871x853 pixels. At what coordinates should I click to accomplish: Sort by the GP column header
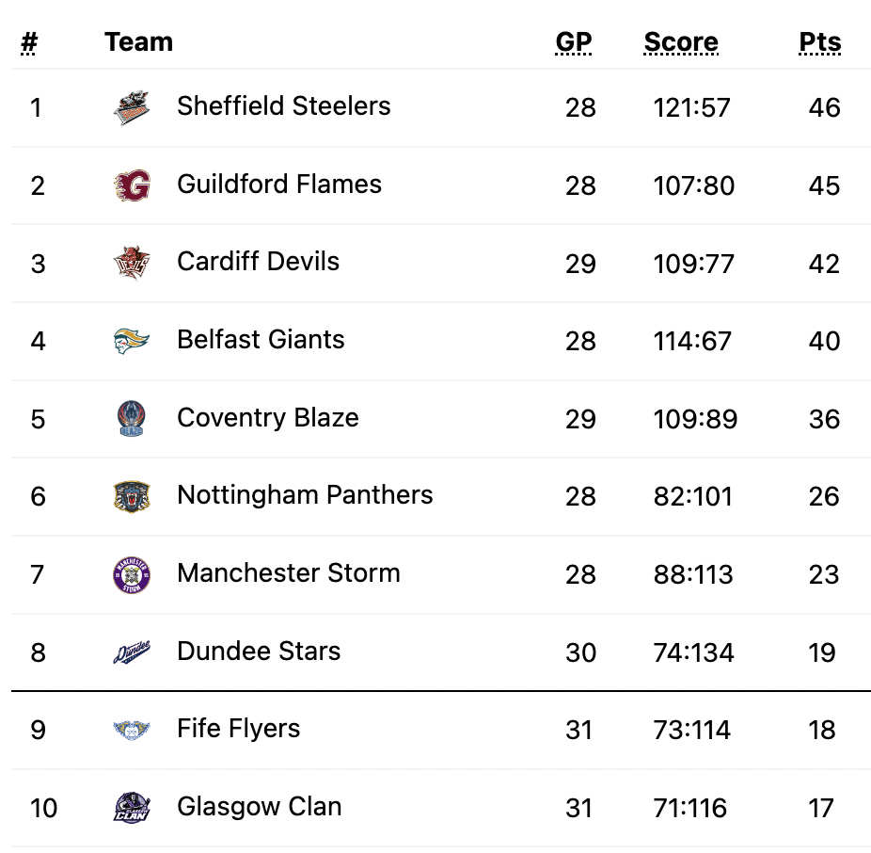point(574,42)
